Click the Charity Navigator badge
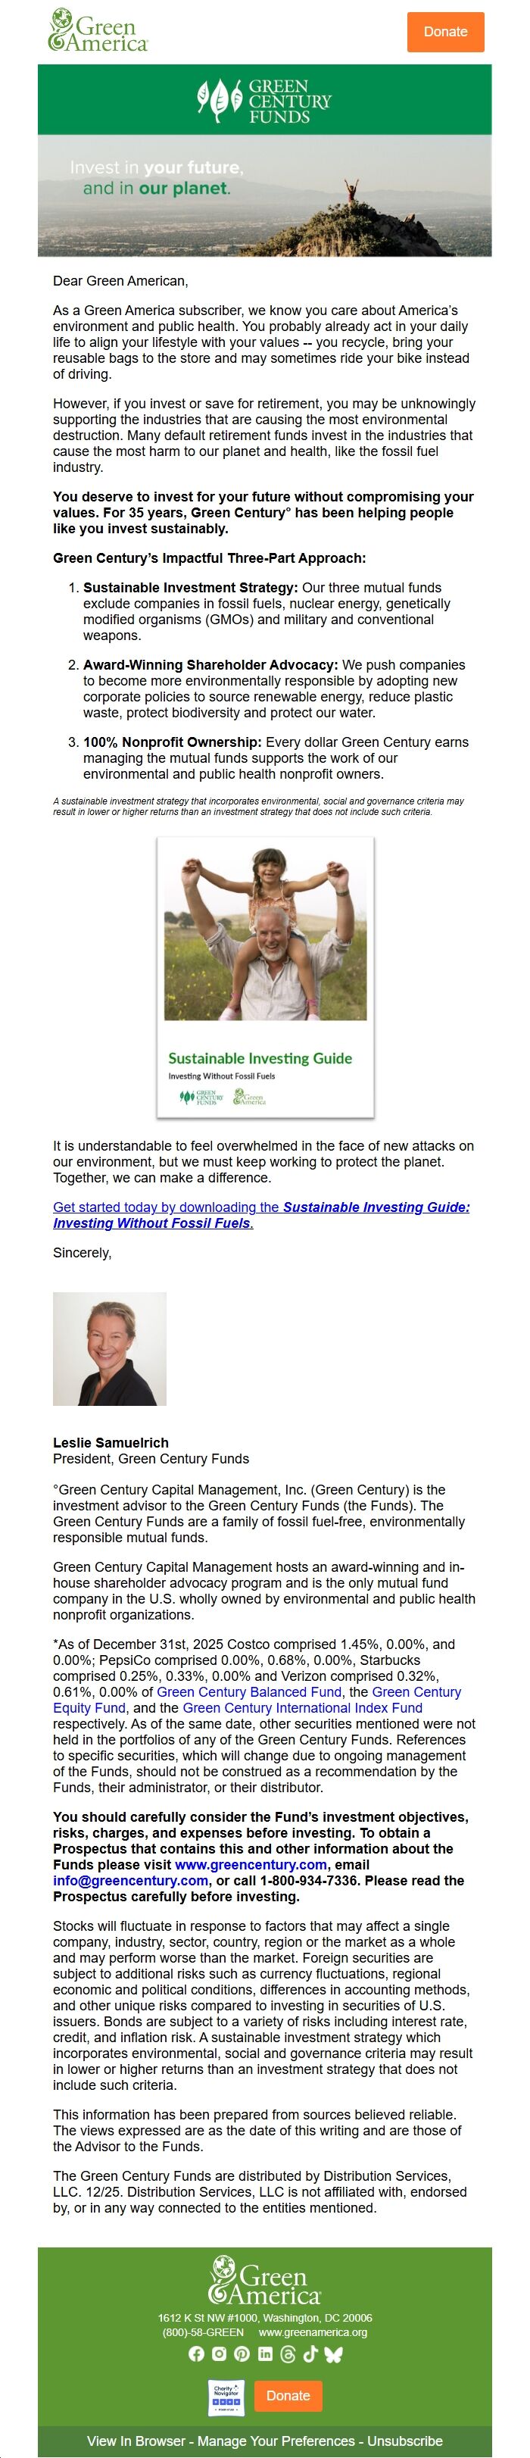This screenshot has width=530, height=2458. point(227,2396)
